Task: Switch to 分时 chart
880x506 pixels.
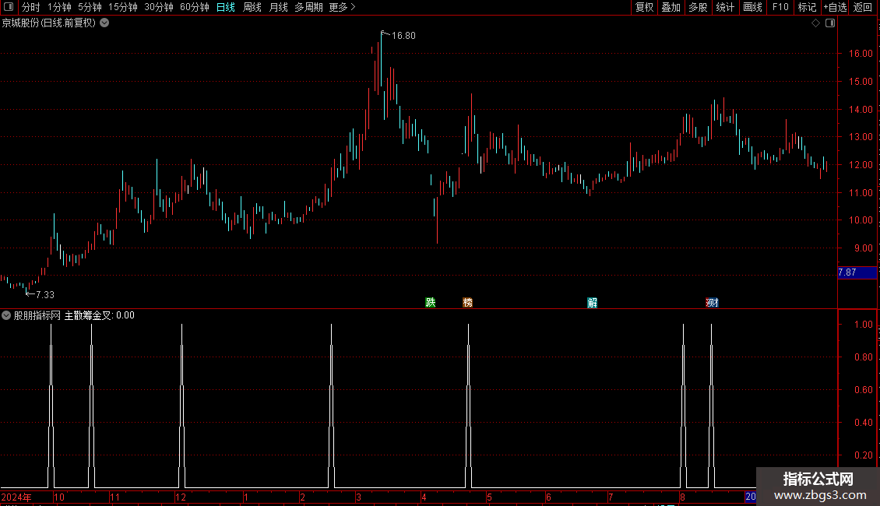Action: point(31,7)
